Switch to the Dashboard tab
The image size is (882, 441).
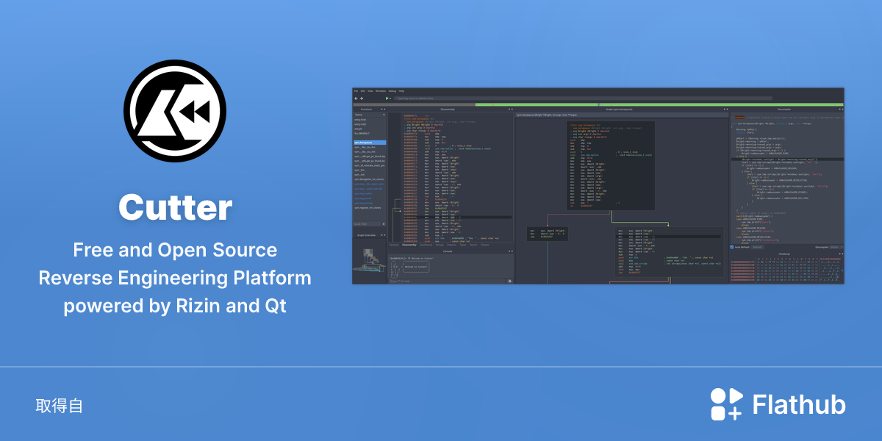coord(426,245)
